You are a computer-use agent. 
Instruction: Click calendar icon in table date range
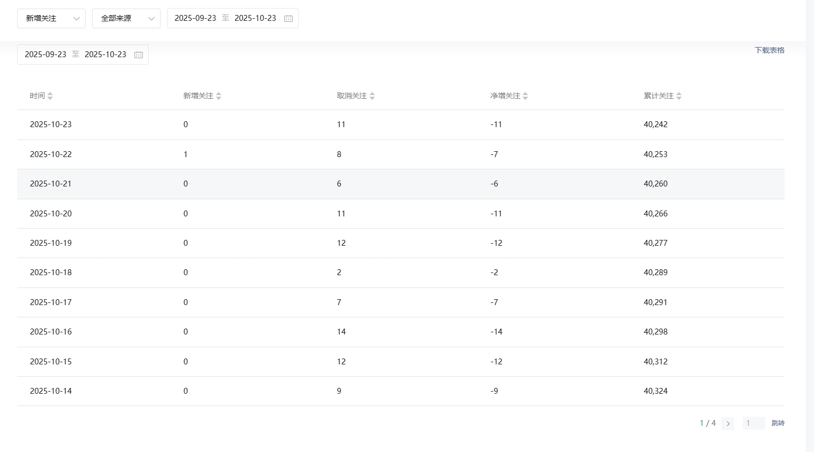pos(138,54)
